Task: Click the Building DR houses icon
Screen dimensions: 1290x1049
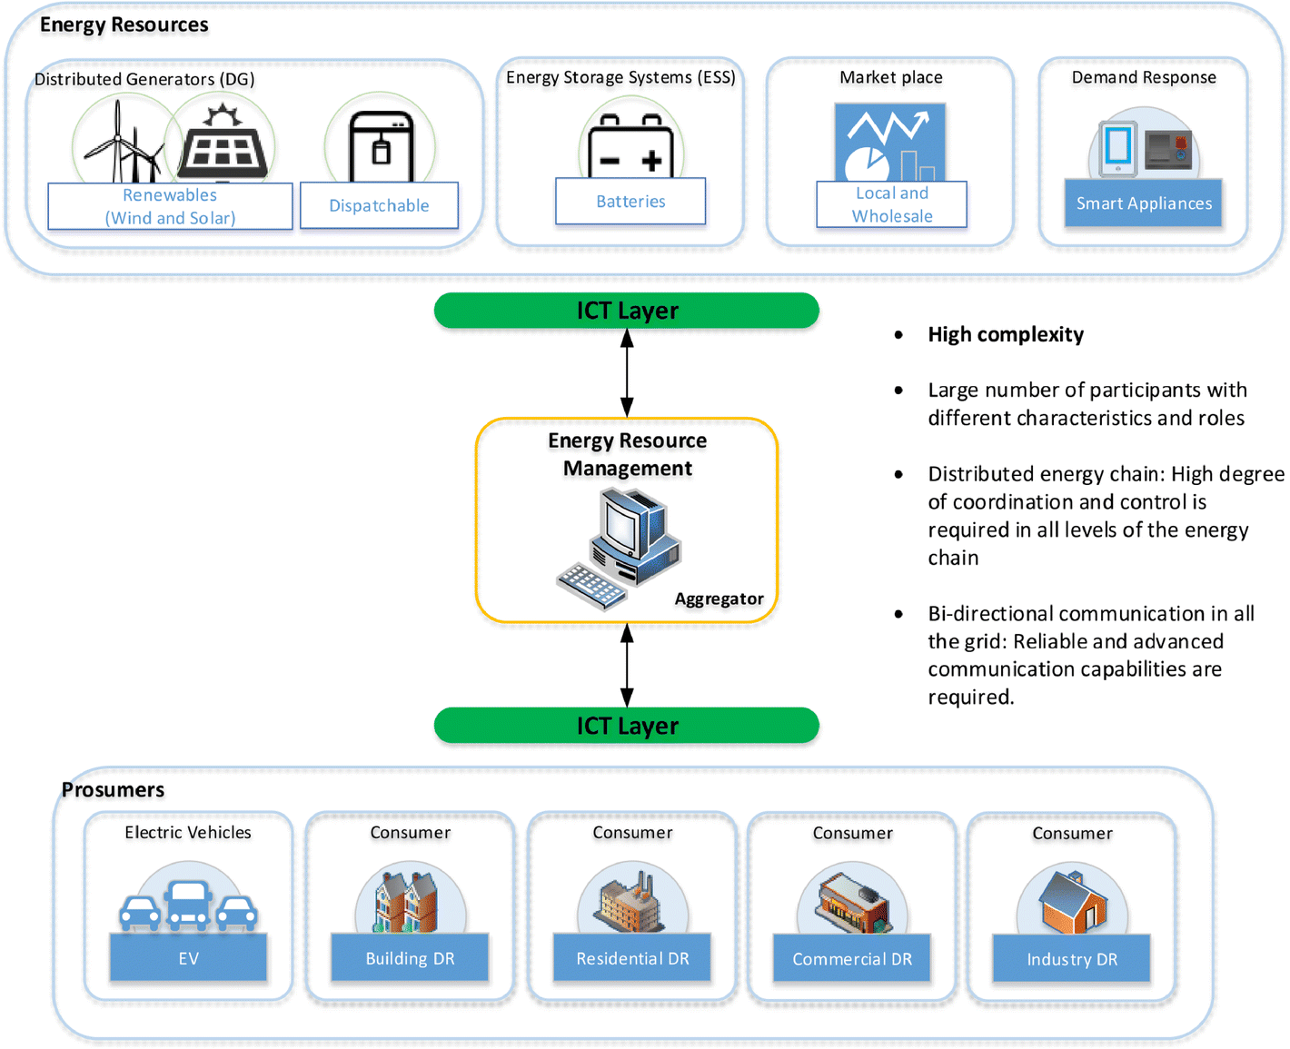Action: (x=407, y=902)
